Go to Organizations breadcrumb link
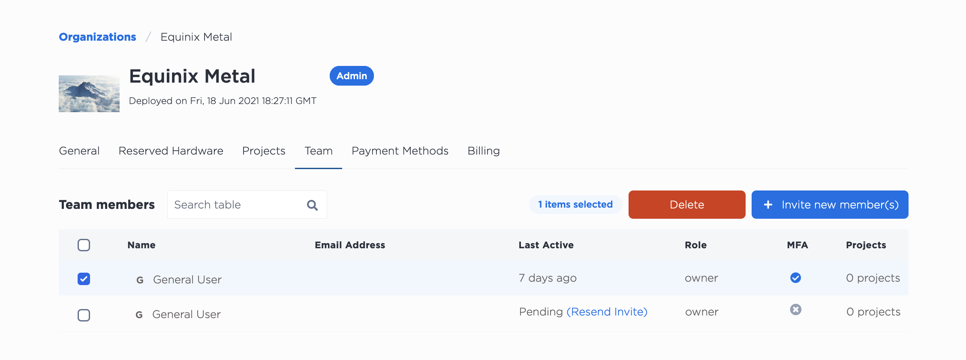 click(x=97, y=37)
